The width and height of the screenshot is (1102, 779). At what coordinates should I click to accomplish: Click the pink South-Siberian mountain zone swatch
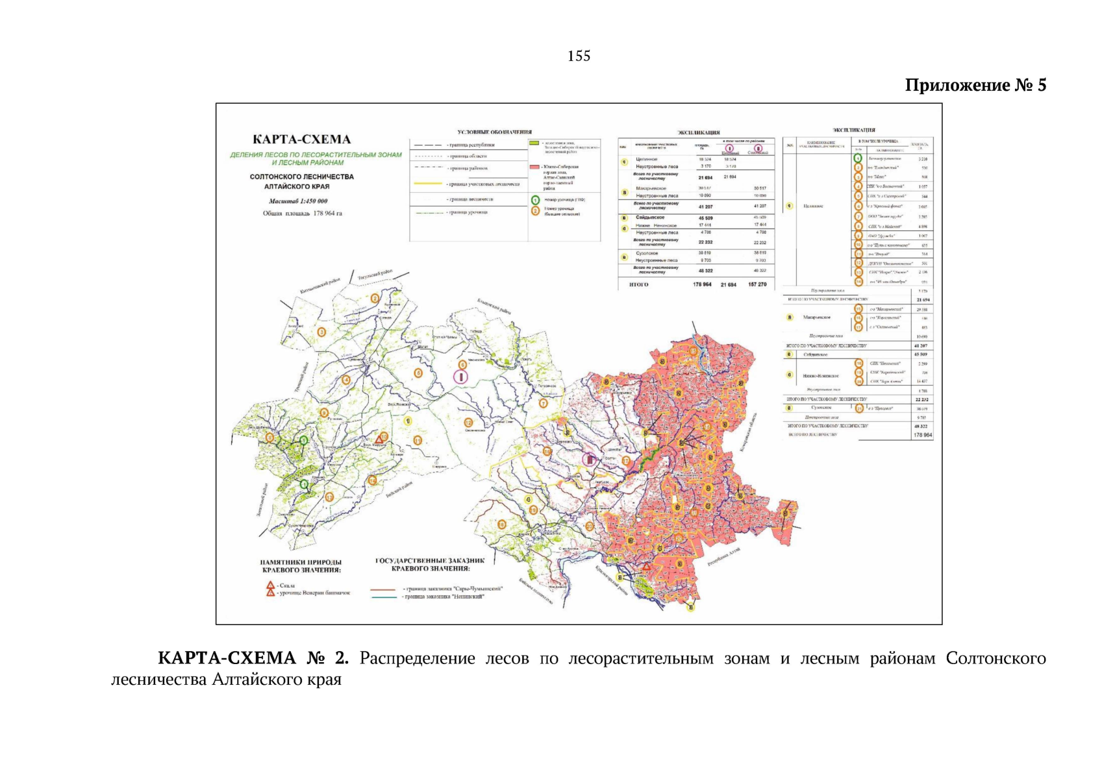pos(534,167)
